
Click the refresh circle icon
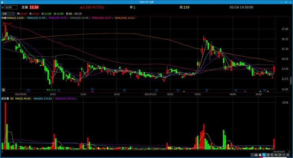280,155
